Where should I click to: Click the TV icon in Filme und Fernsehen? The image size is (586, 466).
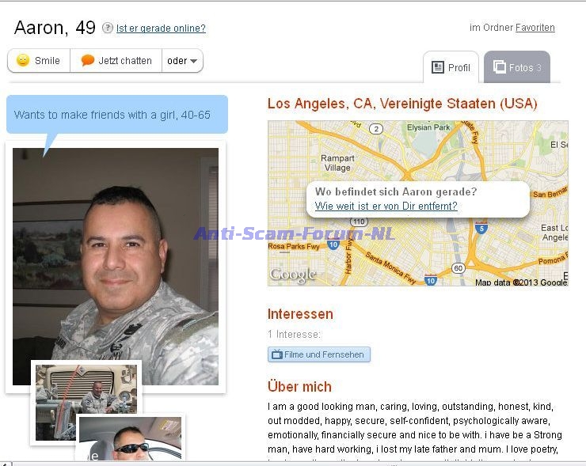277,354
